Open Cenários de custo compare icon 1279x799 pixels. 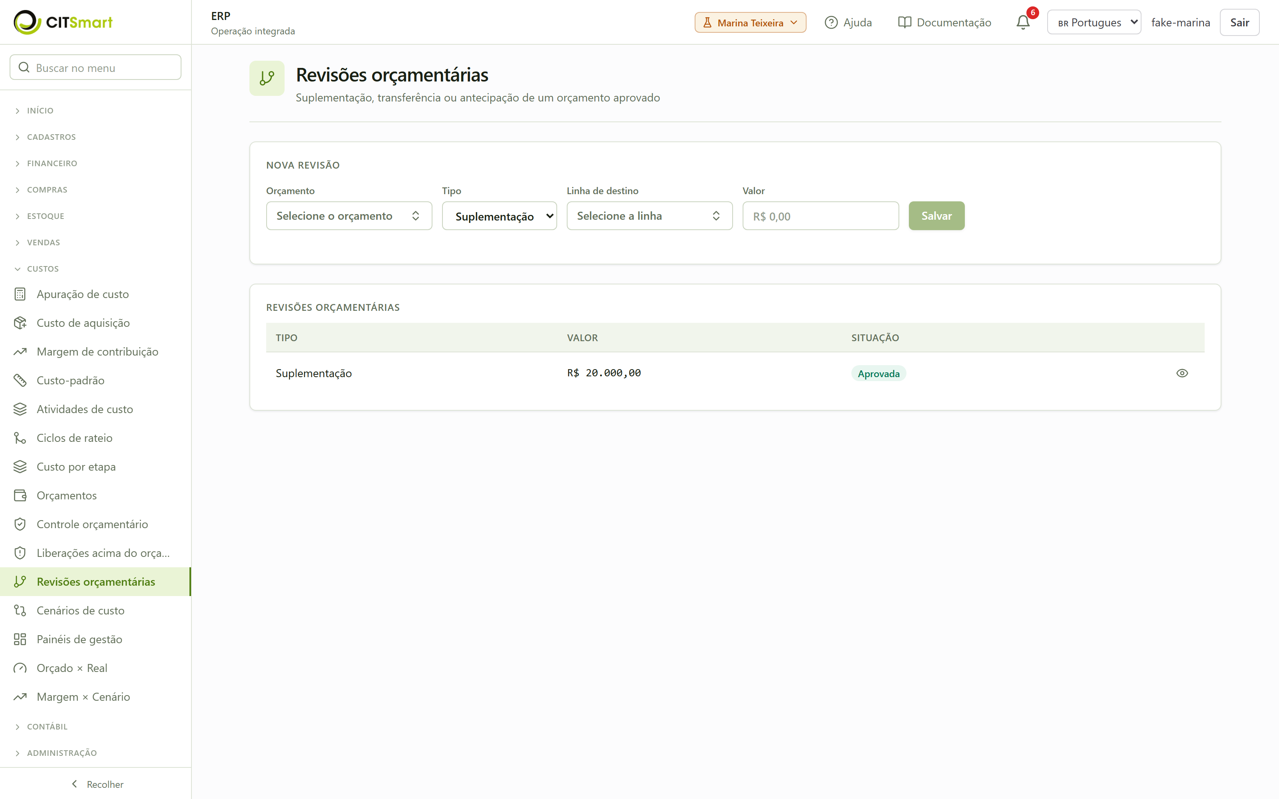pyautogui.click(x=20, y=610)
